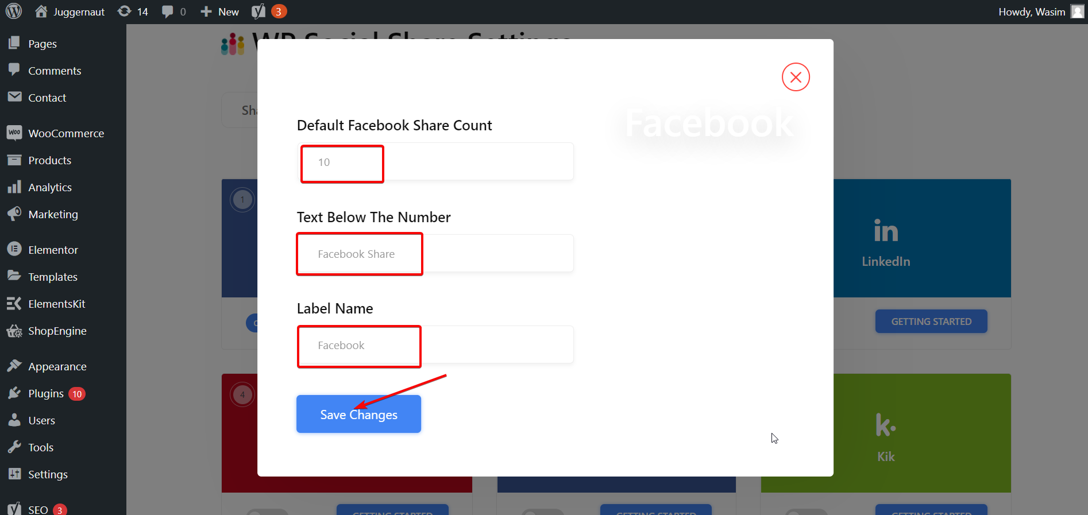Click LinkedIn Getting Started button
Image resolution: width=1088 pixels, height=515 pixels.
point(931,322)
